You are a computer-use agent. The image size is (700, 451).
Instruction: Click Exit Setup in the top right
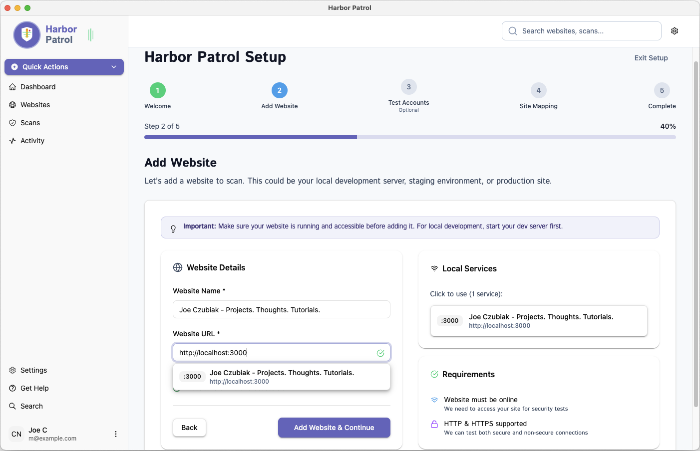point(651,58)
